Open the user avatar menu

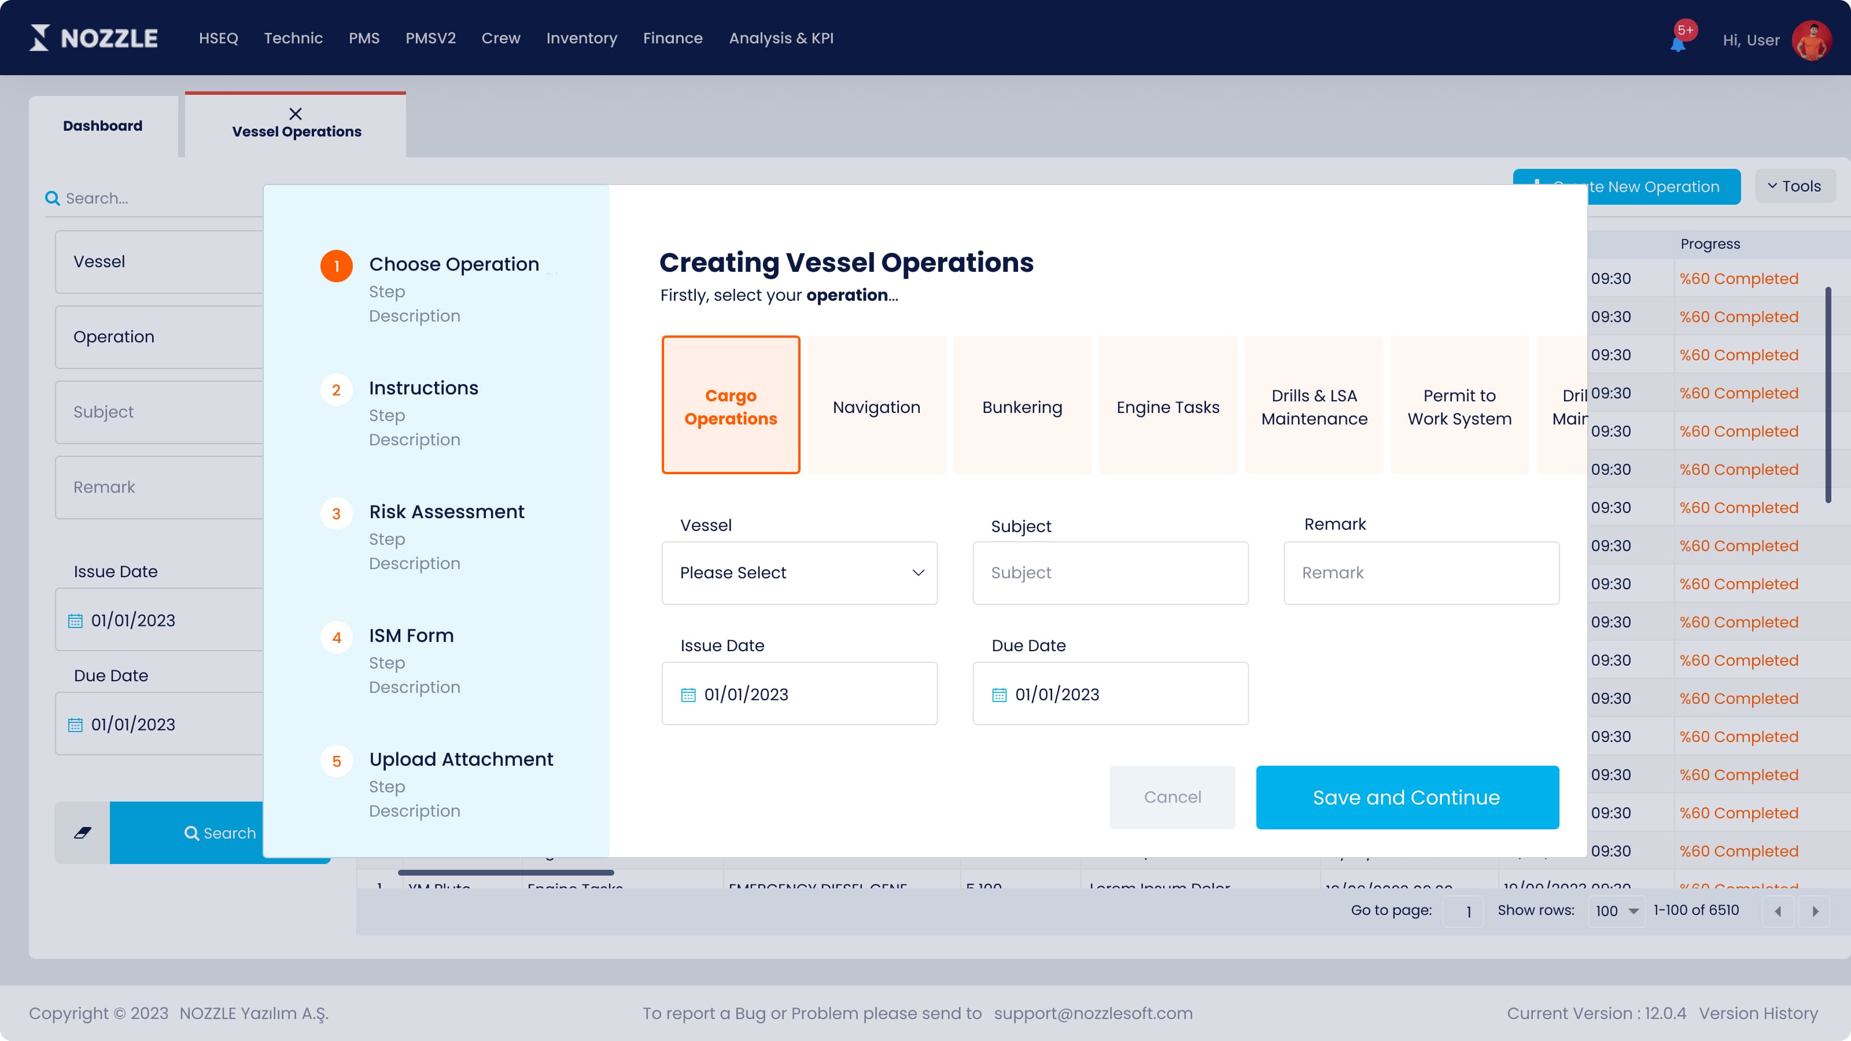pos(1812,39)
